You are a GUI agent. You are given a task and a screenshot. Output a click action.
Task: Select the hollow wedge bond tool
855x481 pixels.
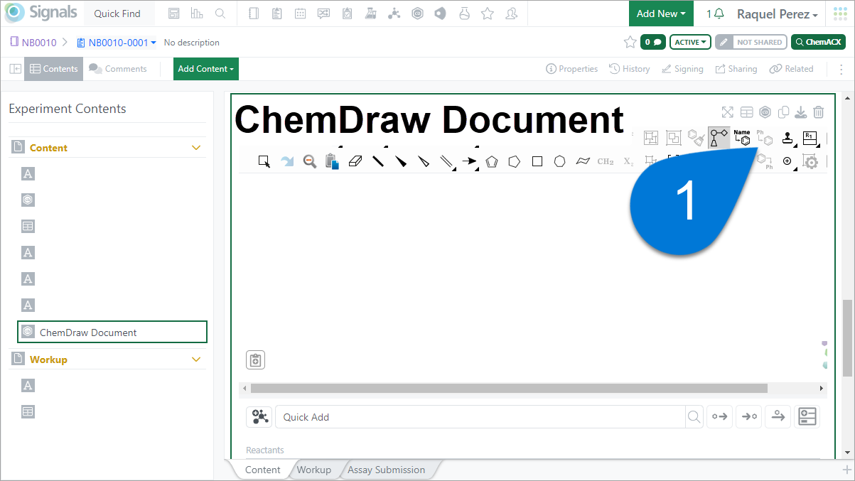pos(424,161)
